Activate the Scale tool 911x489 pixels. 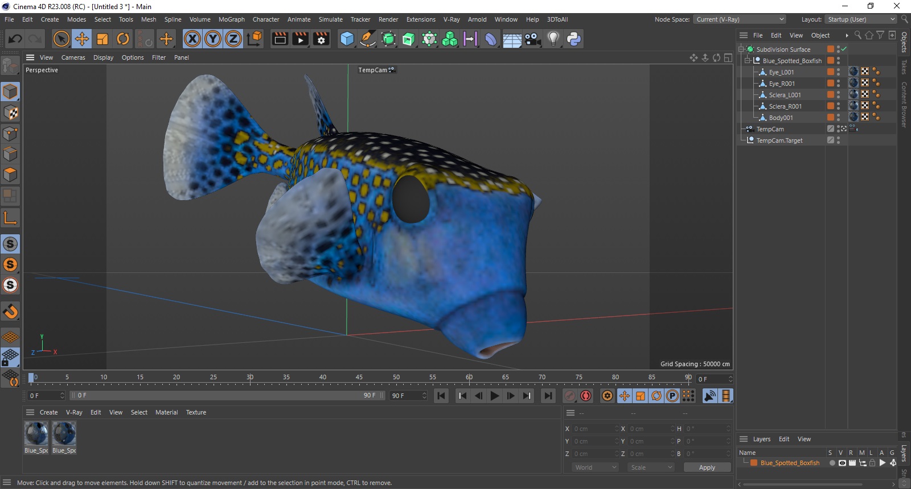(102, 39)
